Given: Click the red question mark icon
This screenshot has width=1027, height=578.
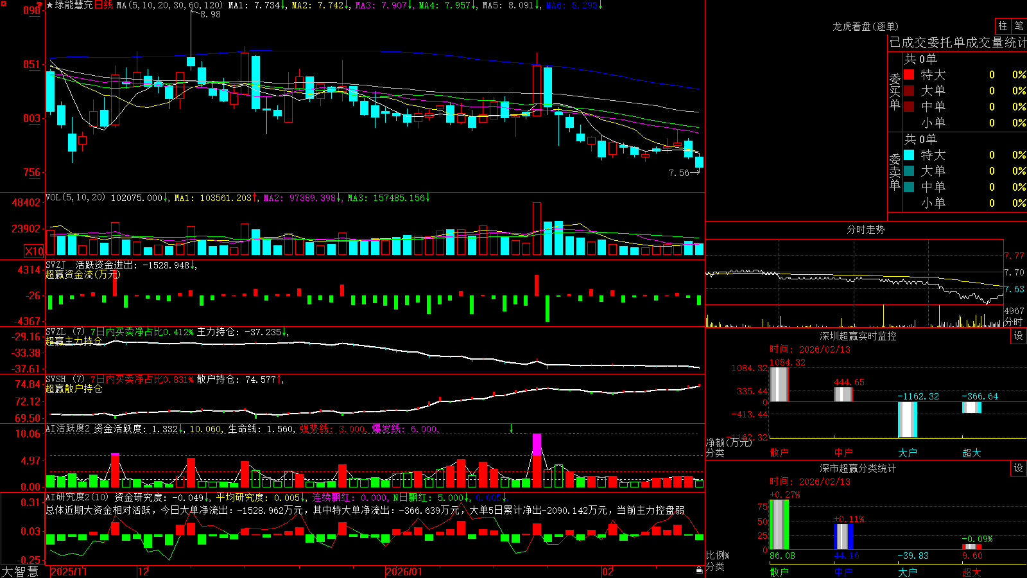Looking at the screenshot, I should click(39, 5).
